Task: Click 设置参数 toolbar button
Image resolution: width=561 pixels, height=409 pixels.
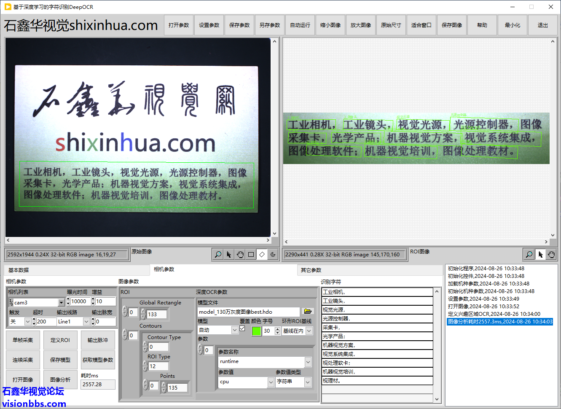Action: 209,25
